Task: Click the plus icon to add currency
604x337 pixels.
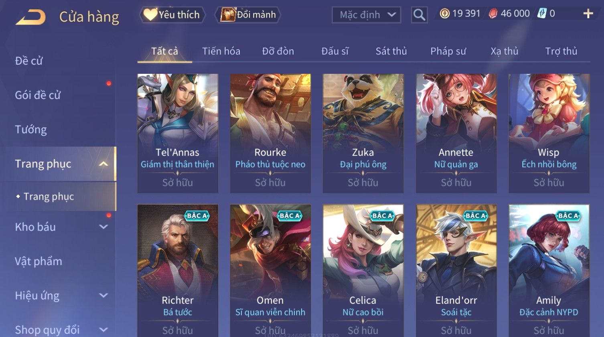Action: 588,14
